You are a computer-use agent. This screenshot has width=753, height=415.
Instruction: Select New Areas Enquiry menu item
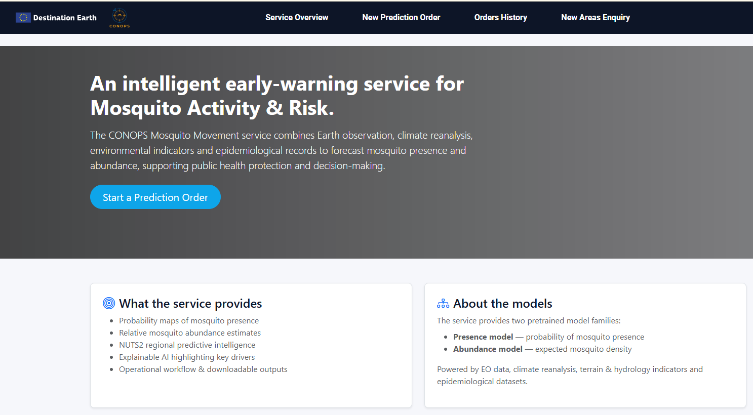(x=595, y=18)
